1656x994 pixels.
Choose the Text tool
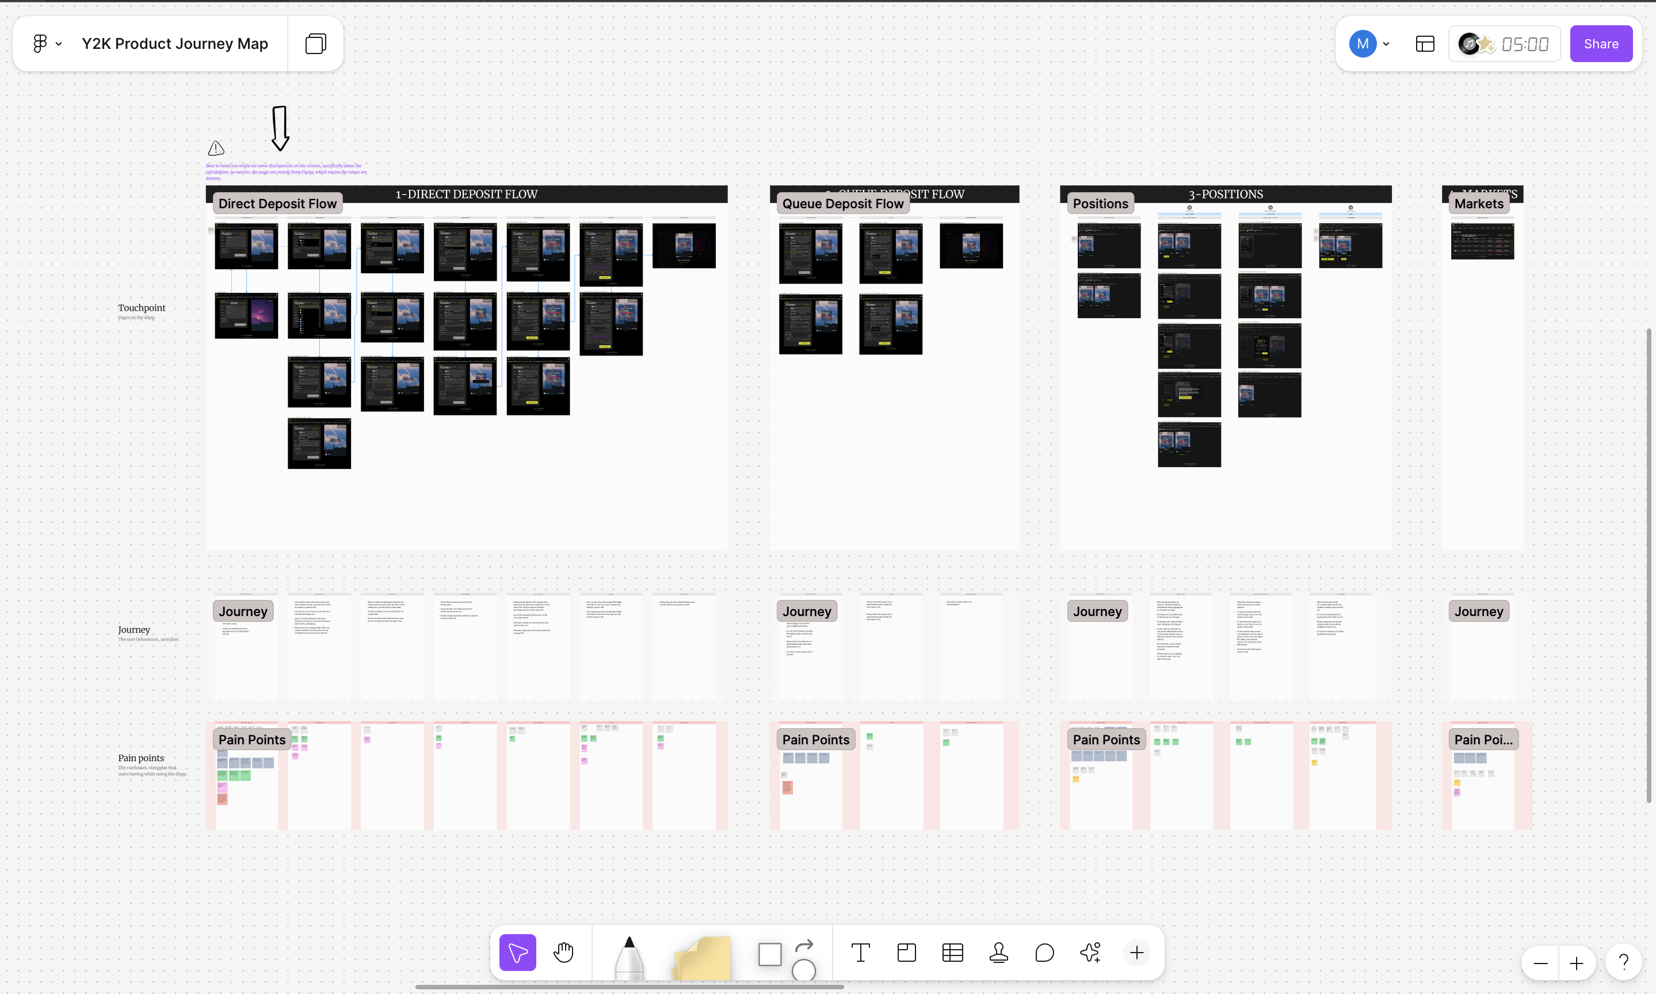pyautogui.click(x=861, y=952)
